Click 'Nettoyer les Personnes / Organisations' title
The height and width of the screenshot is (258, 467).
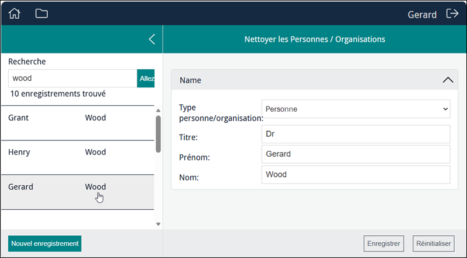pos(315,39)
